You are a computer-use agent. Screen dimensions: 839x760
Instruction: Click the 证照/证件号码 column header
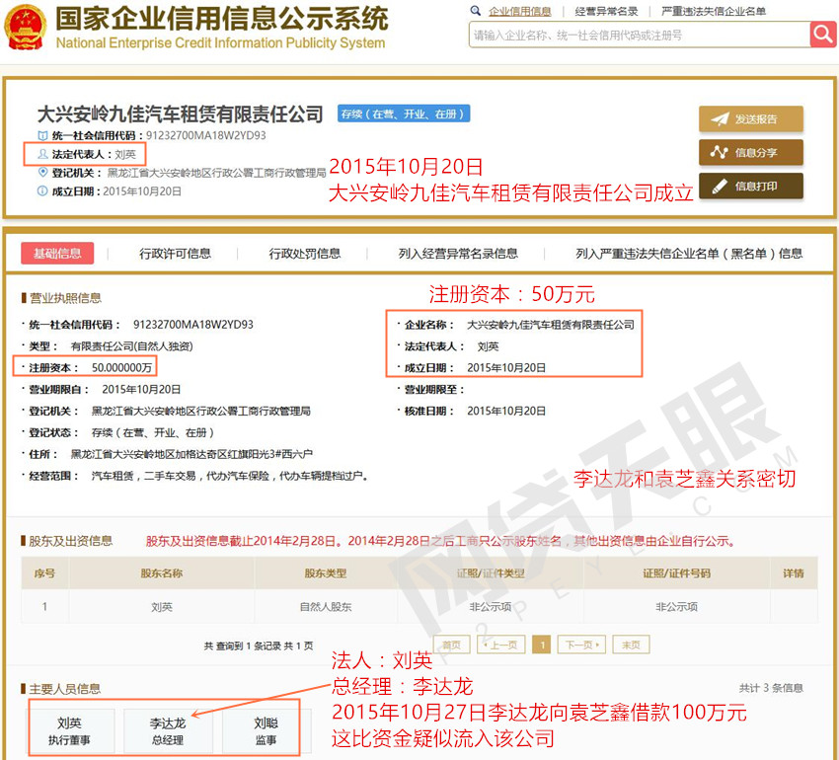click(676, 573)
